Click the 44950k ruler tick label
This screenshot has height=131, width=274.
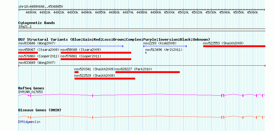(x=100, y=12)
